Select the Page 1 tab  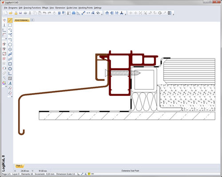click(19, 165)
